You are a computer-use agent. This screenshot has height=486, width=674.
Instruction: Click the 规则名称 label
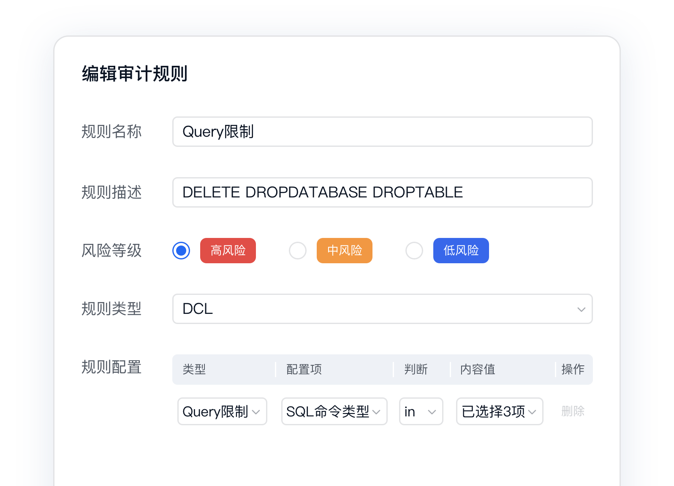coord(111,132)
